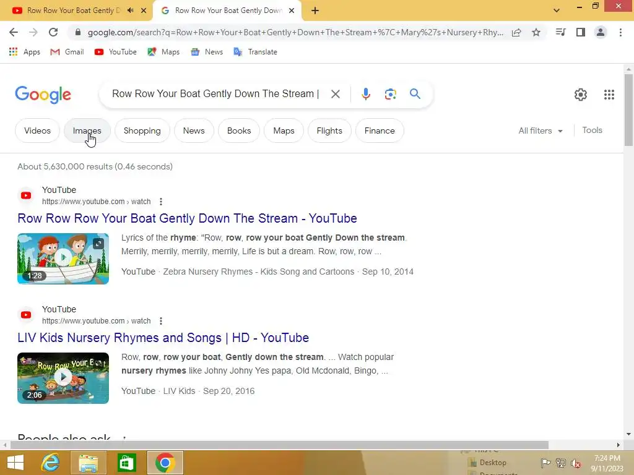Close the Google search tab

pos(292,11)
